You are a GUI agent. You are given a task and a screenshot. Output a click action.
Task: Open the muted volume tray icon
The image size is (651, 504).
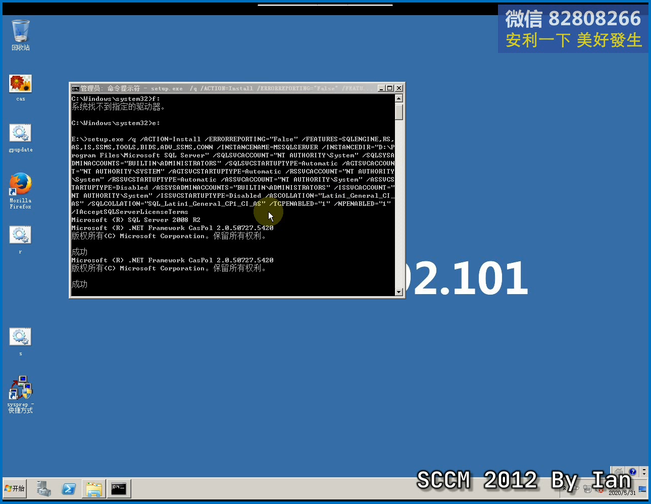coord(599,489)
